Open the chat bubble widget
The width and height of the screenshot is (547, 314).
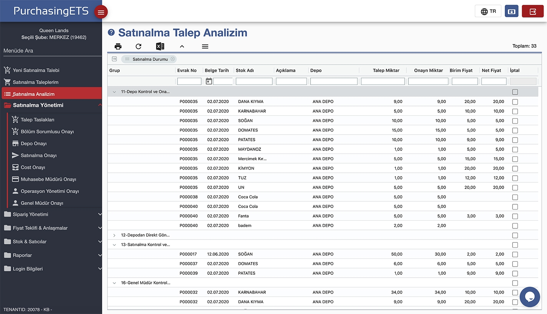coord(530,297)
